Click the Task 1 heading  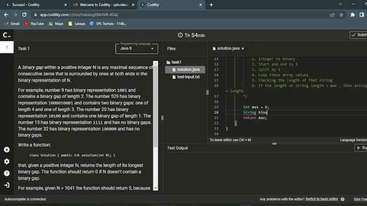pyautogui.click(x=24, y=49)
